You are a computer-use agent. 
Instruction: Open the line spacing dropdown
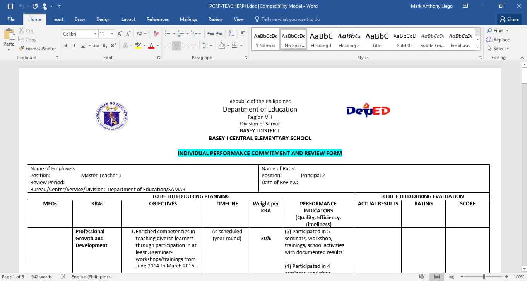(x=207, y=46)
